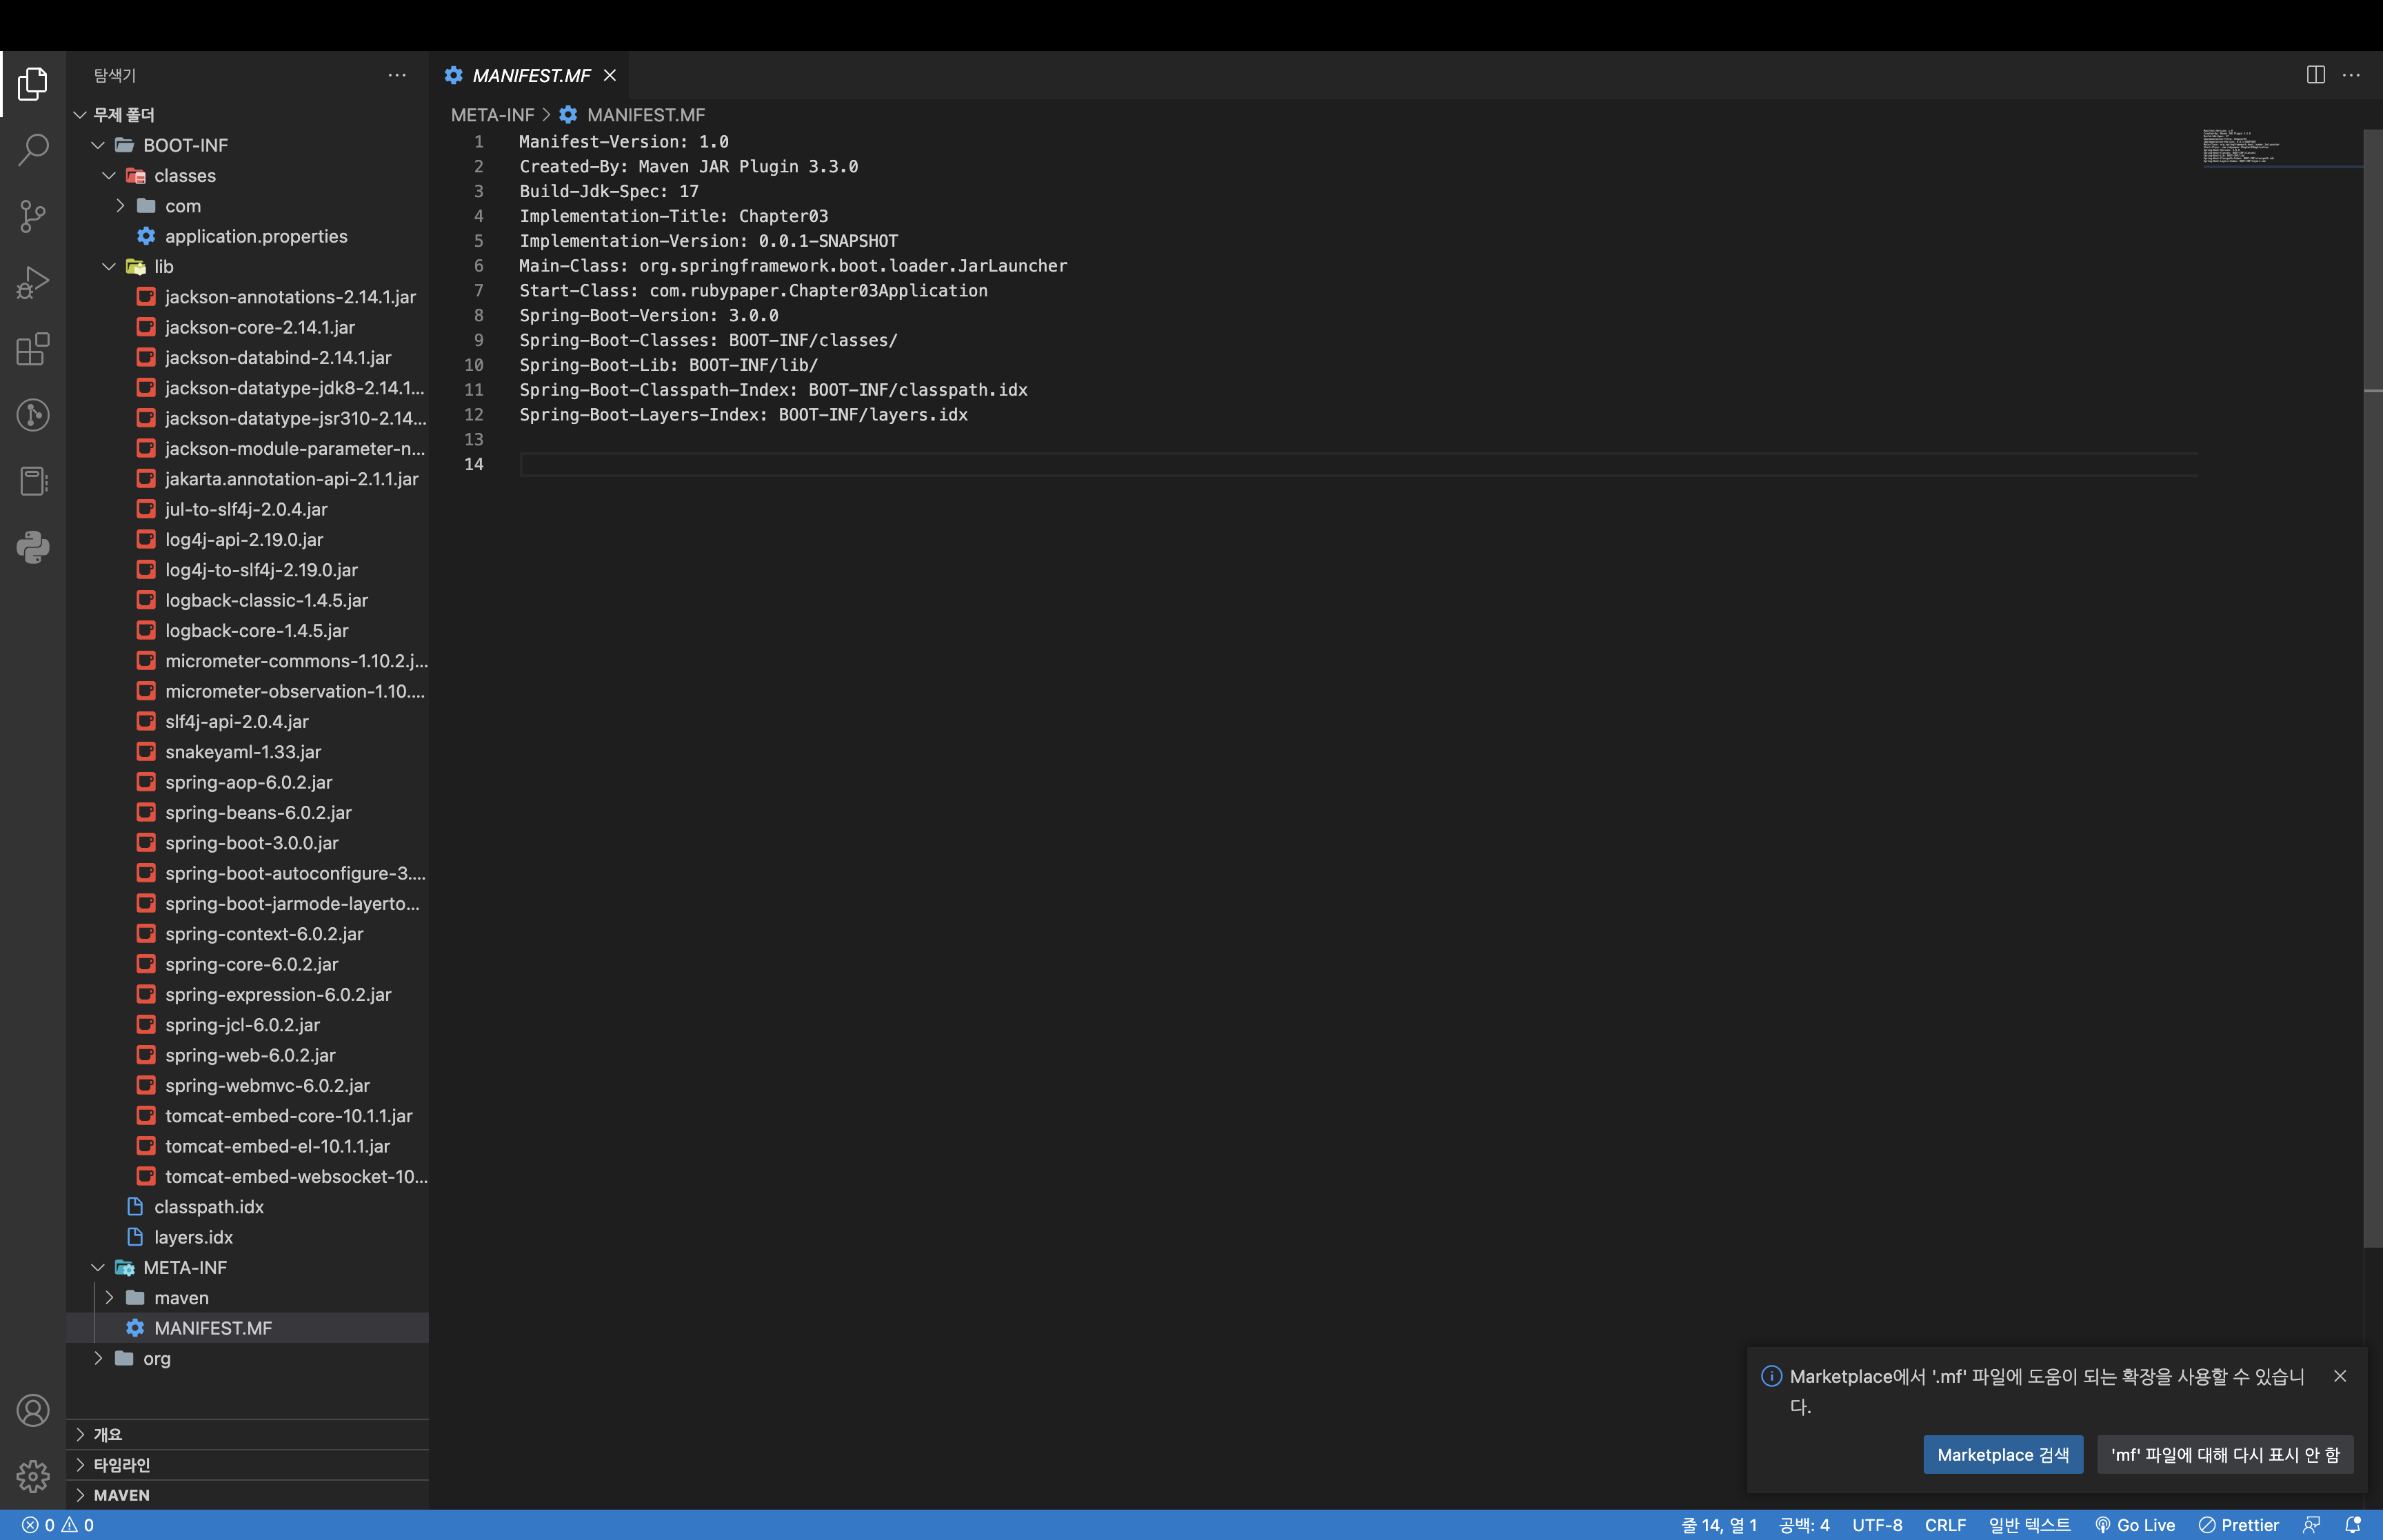Click the Marketplace 검색 button
2383x1540 pixels.
[x=2002, y=1455]
